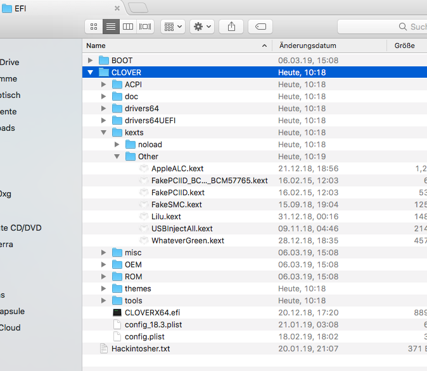The width and height of the screenshot is (427, 371).
Task: Select list view toolbar button
Action: coord(111,27)
